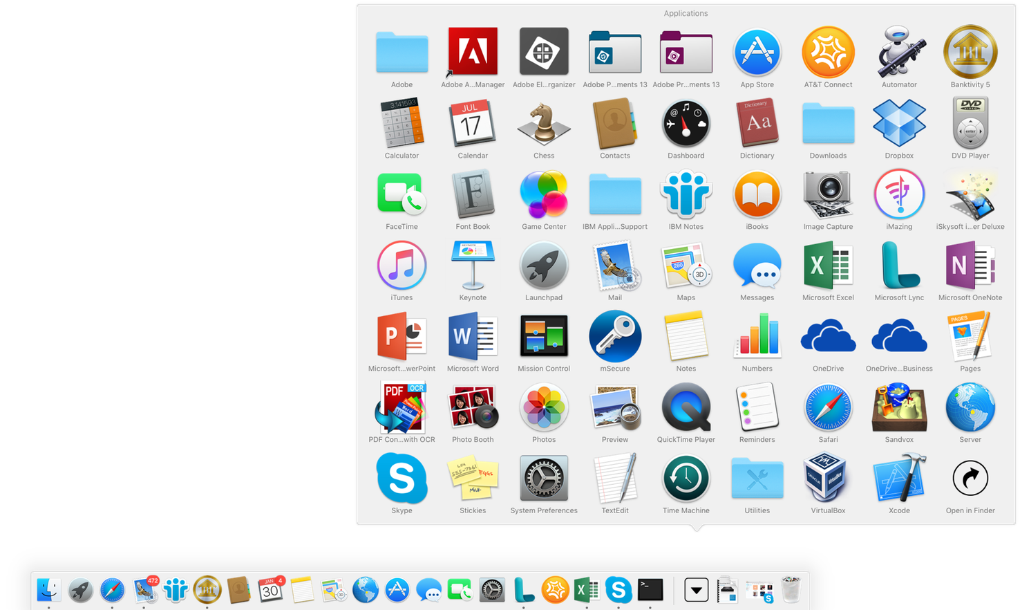This screenshot has height=610, width=1020.
Task: Open the Adobe folder in Applications grid
Action: (402, 53)
